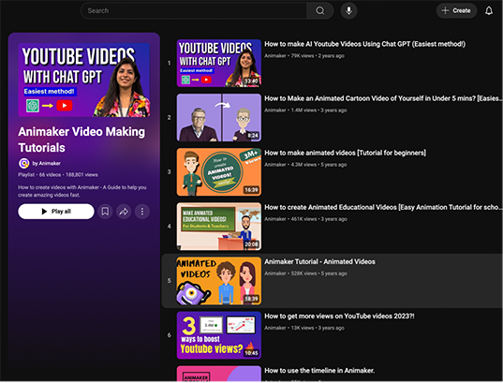Click the playlist cover thumbnail
503x383 pixels.
click(84, 80)
